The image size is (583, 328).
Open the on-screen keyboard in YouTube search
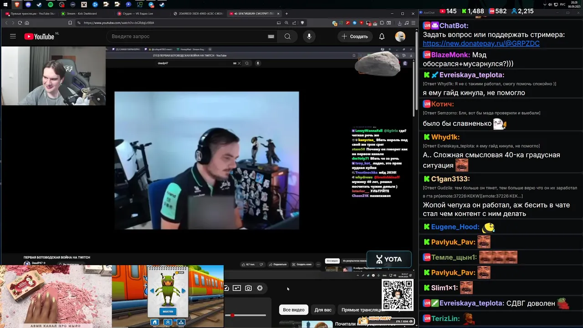pyautogui.click(x=271, y=36)
